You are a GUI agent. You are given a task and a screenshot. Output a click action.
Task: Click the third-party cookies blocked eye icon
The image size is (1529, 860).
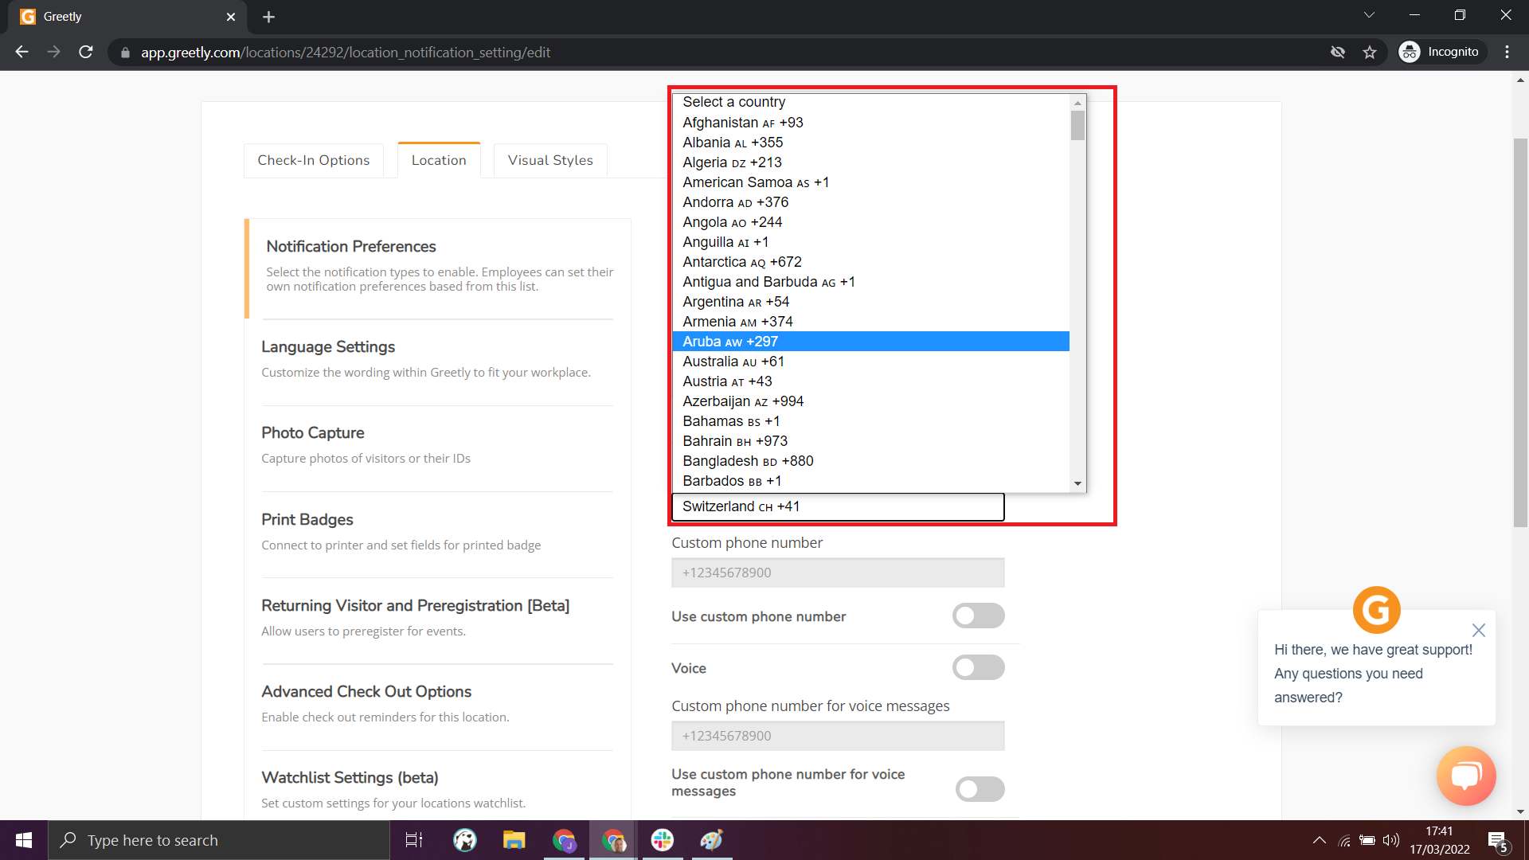click(x=1338, y=52)
